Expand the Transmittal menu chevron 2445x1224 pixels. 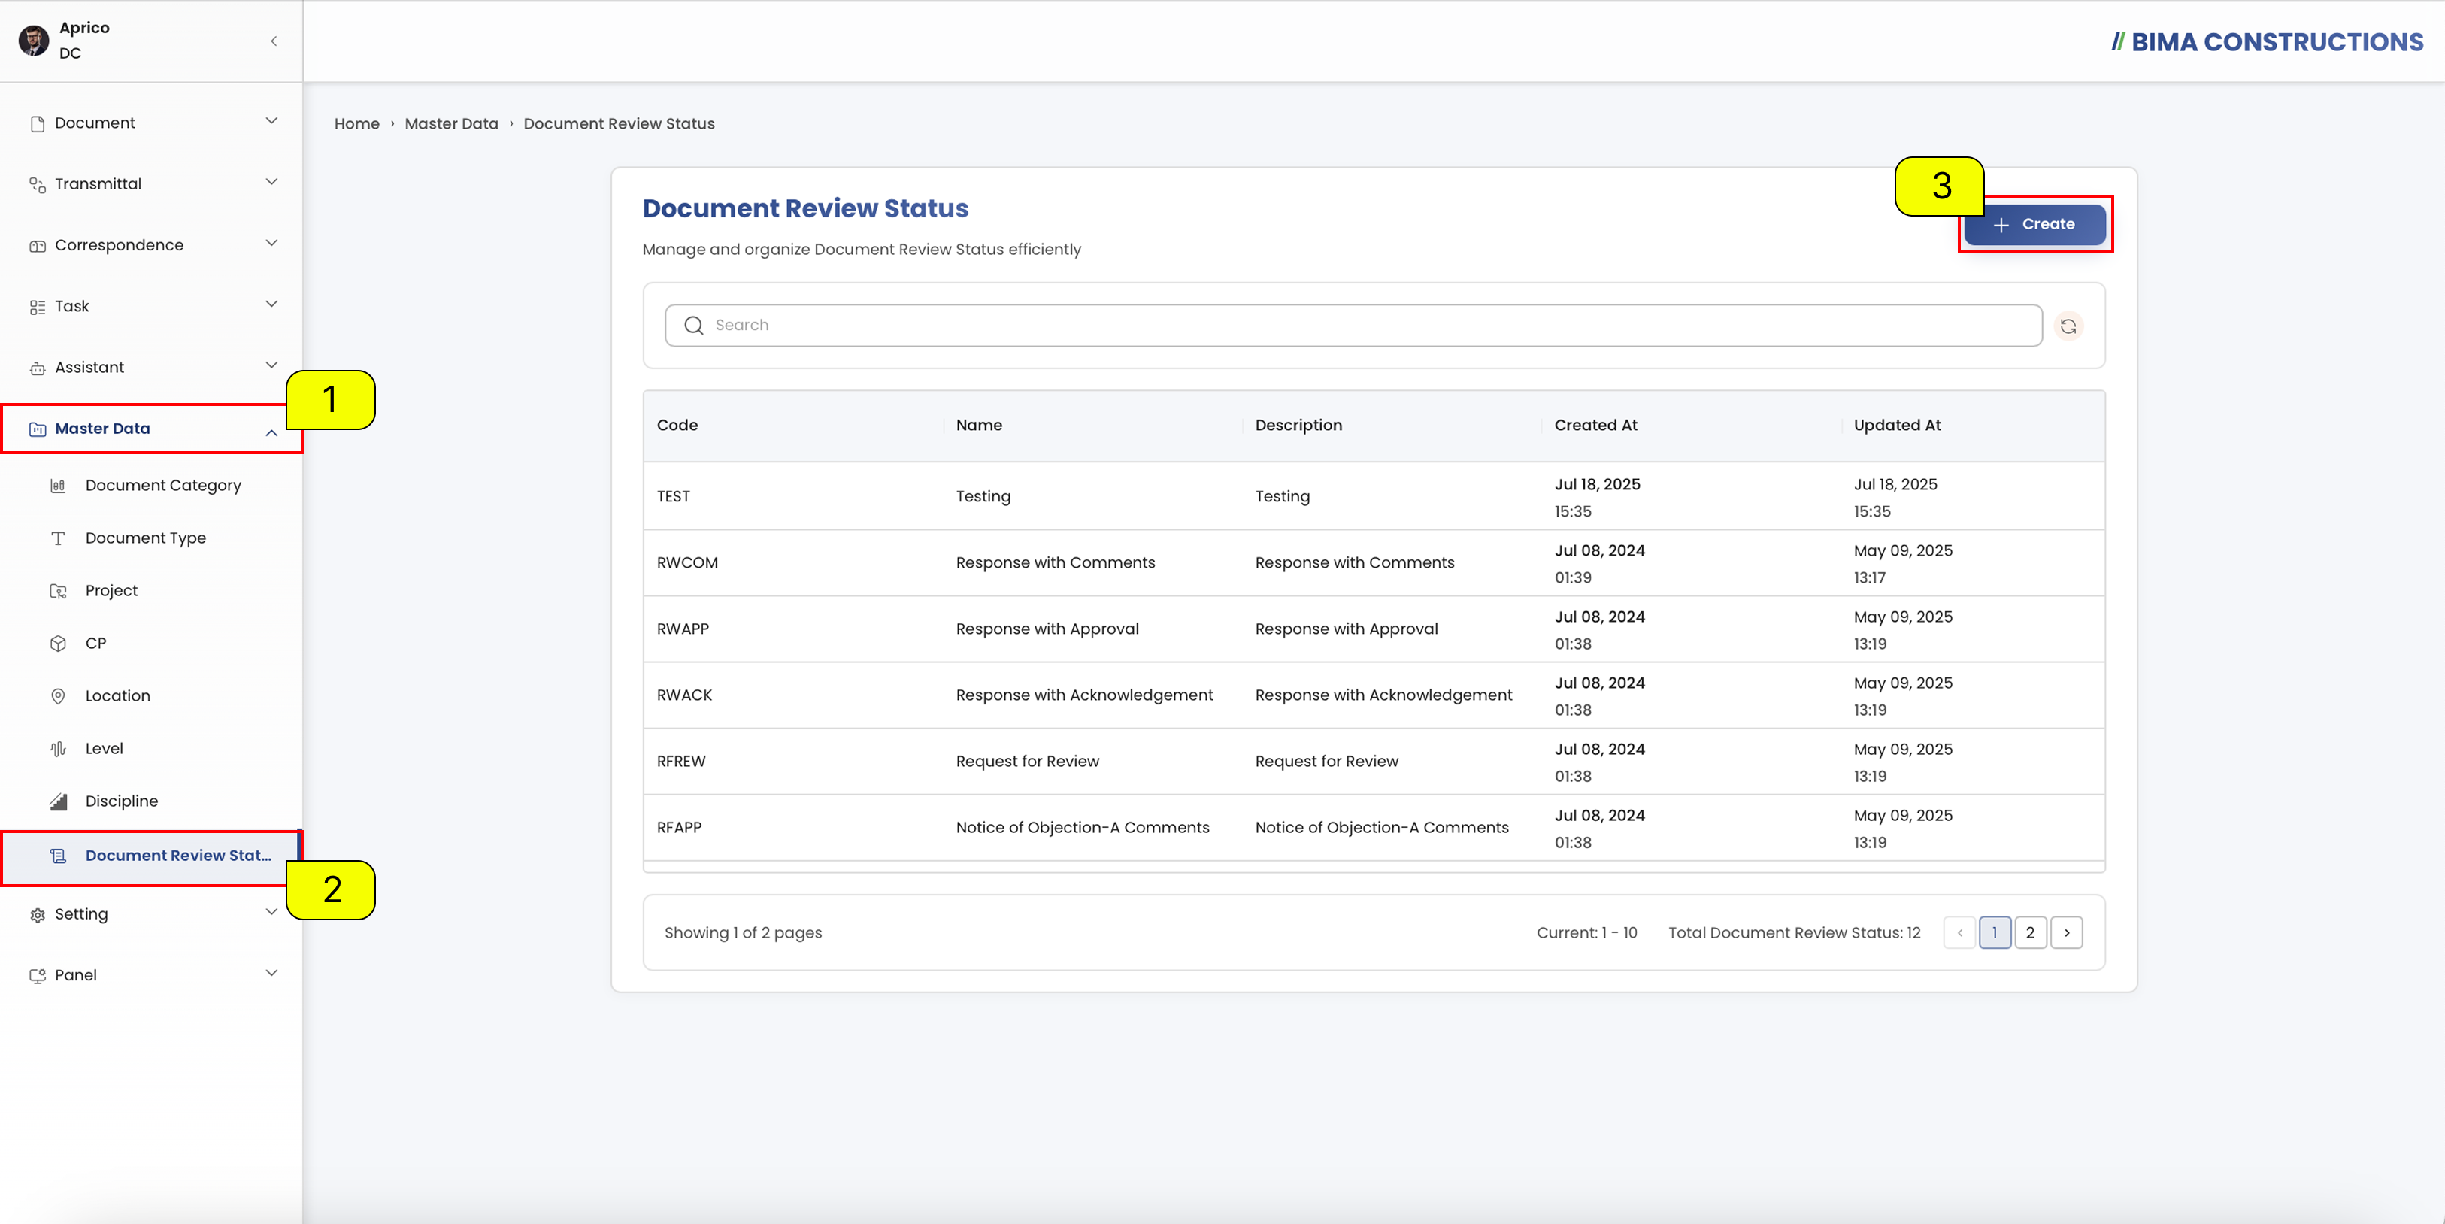click(271, 181)
